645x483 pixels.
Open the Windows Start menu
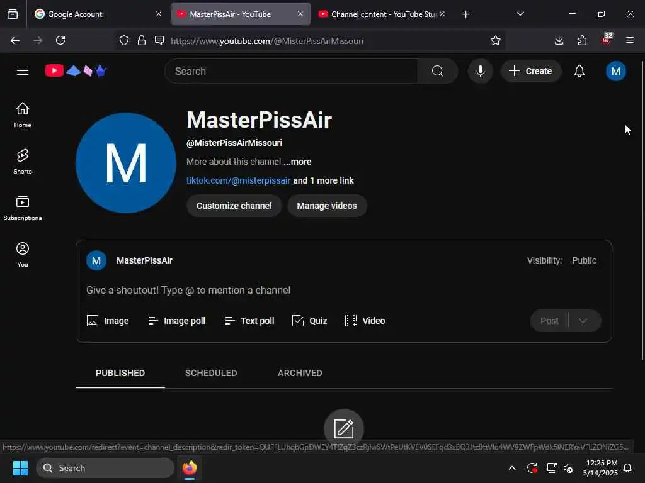coord(20,468)
